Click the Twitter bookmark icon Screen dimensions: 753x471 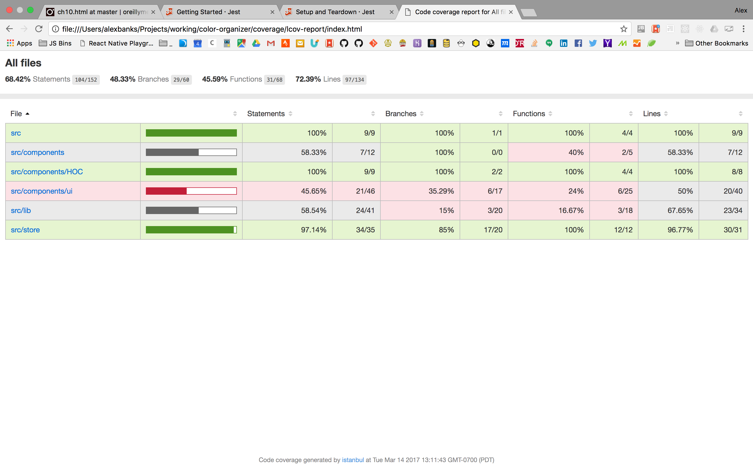click(593, 43)
